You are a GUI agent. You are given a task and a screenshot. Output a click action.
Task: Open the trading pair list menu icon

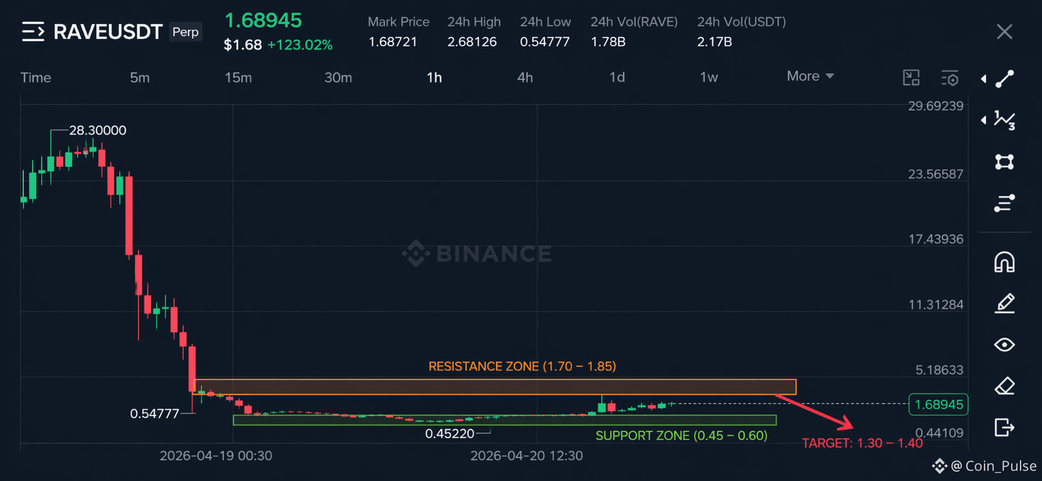click(x=33, y=31)
